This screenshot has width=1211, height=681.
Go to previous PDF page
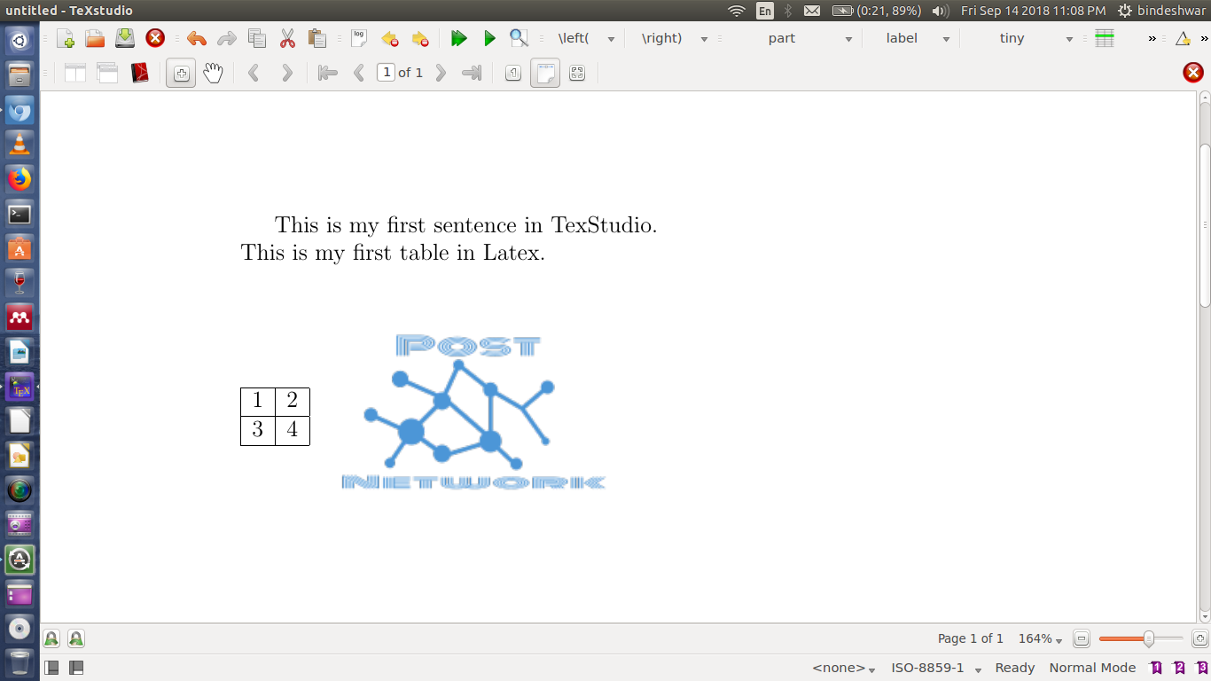[x=359, y=73]
